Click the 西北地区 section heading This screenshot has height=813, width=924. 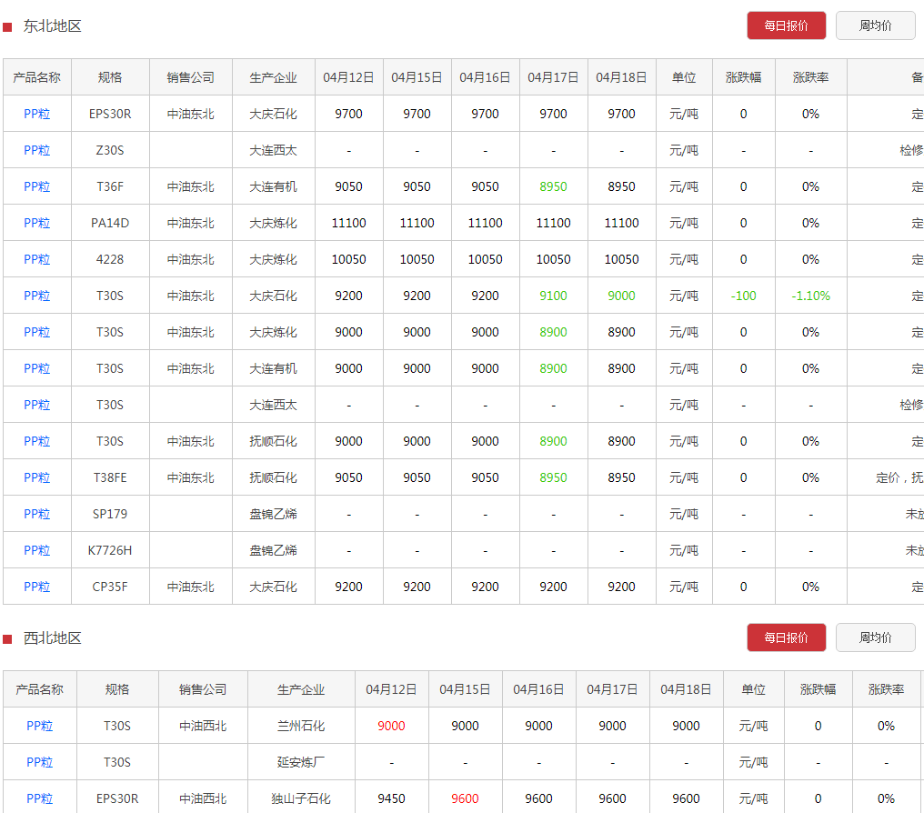pos(52,638)
